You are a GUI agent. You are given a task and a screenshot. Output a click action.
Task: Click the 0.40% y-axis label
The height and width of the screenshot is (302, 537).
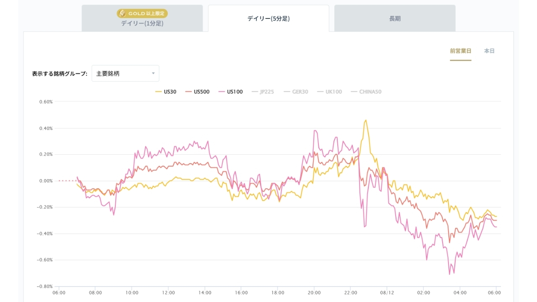pyautogui.click(x=46, y=128)
